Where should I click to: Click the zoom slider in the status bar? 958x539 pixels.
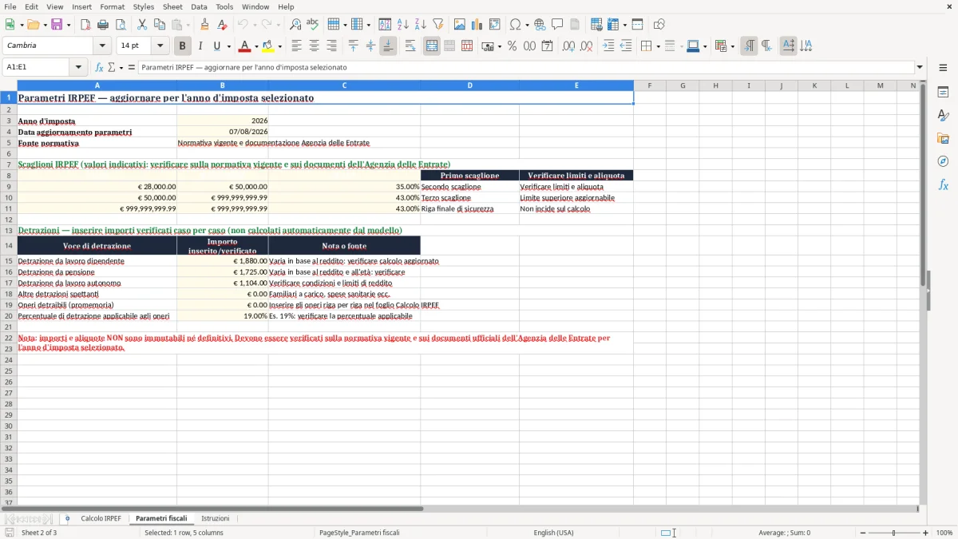tap(894, 533)
